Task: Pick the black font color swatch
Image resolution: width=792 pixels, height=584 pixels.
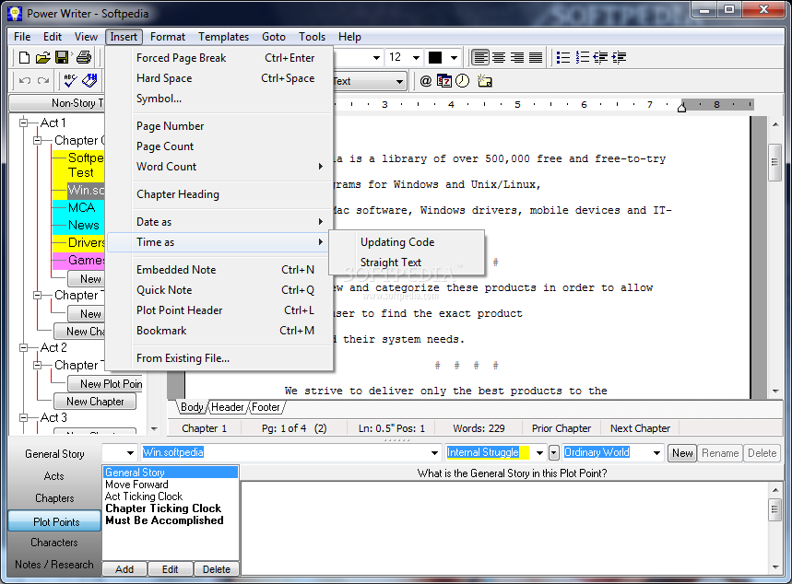Action: (435, 57)
